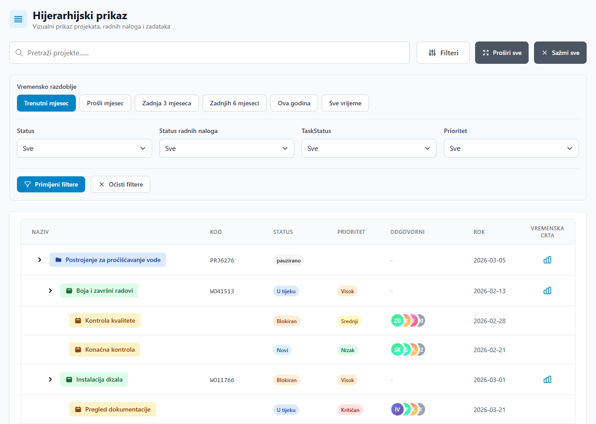
Task: Expand the Instalacija dizala work order
Action: 50,379
